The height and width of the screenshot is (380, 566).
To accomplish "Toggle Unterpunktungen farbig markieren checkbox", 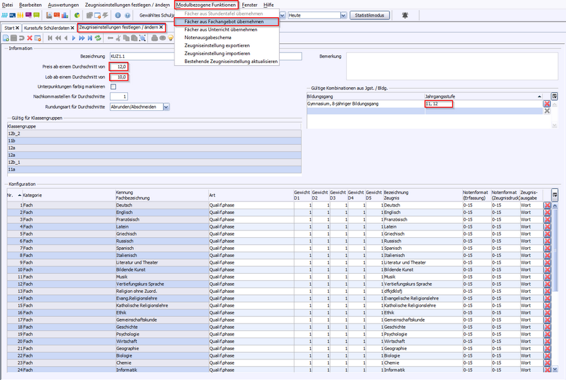I will pos(113,86).
